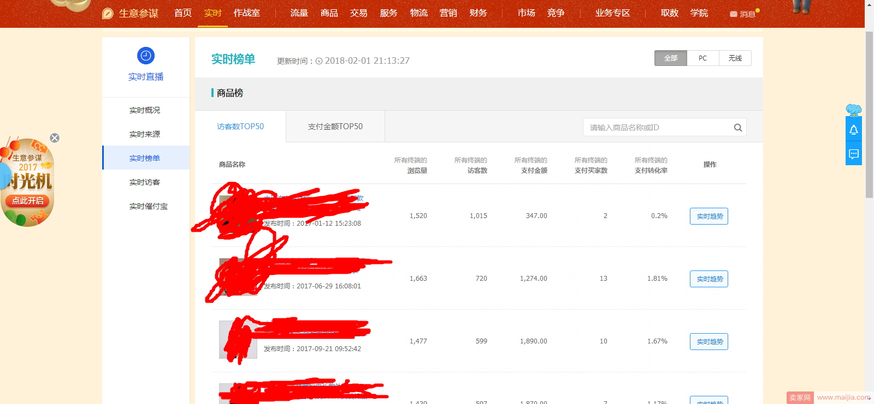Select the 无线 terminal filter

coord(735,58)
